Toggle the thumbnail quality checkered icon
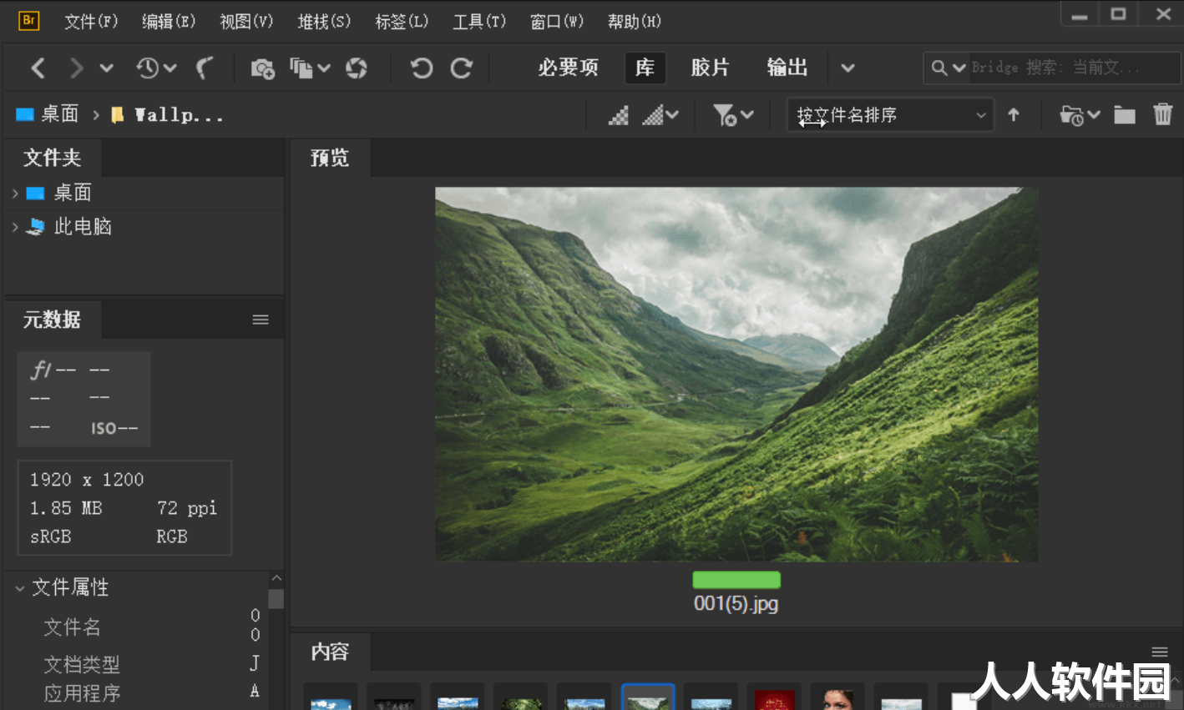Image resolution: width=1184 pixels, height=710 pixels. [x=619, y=115]
